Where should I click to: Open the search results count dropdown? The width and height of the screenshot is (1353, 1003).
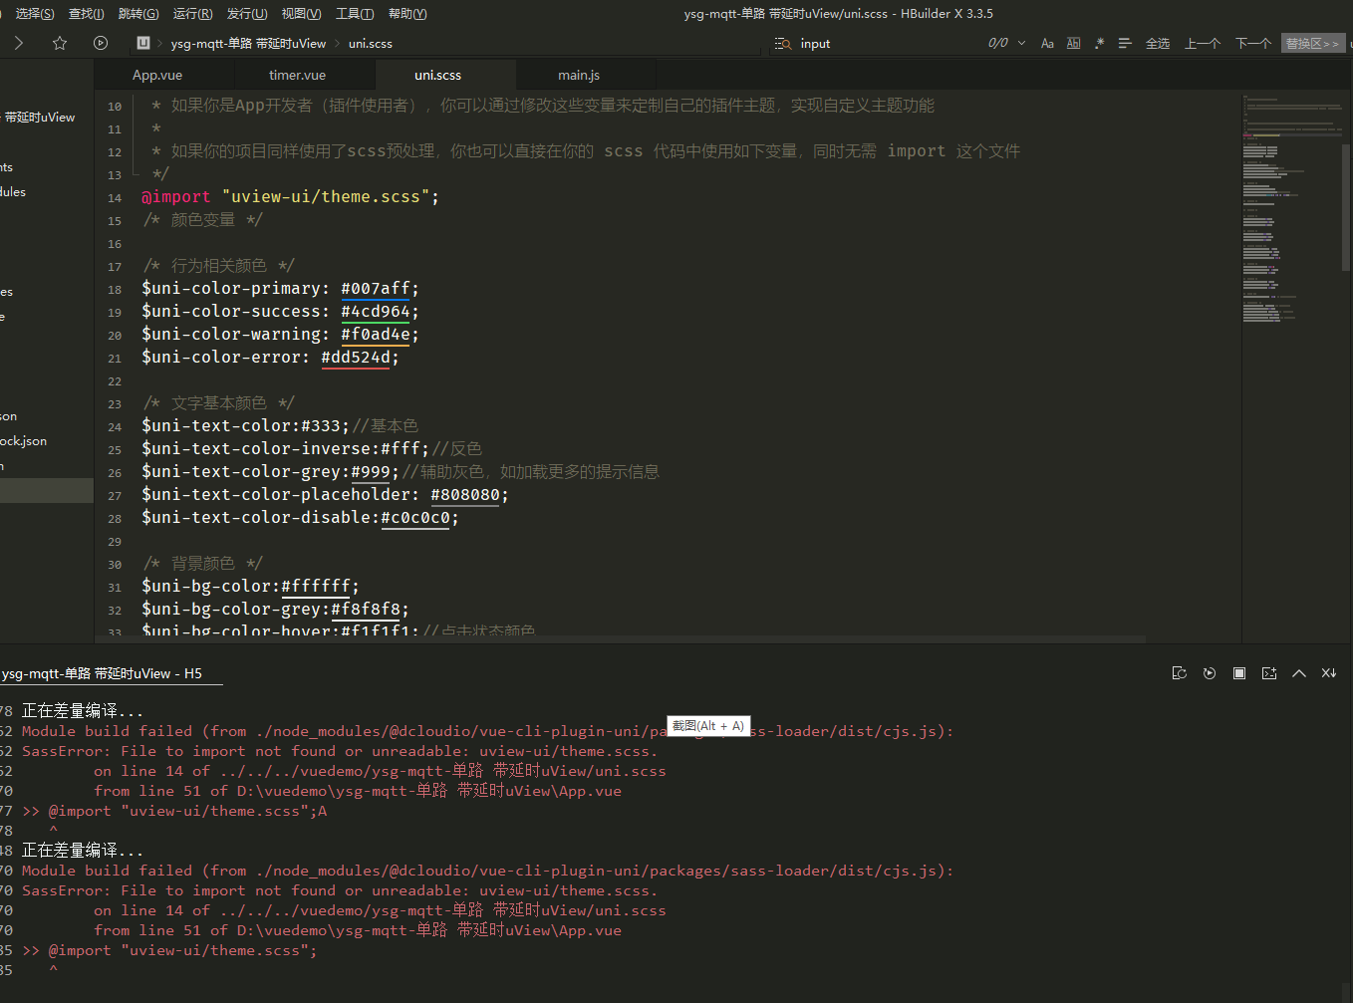click(x=1021, y=44)
